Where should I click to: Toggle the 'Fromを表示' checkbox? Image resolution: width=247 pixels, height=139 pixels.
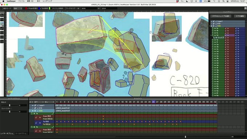click(28, 8)
